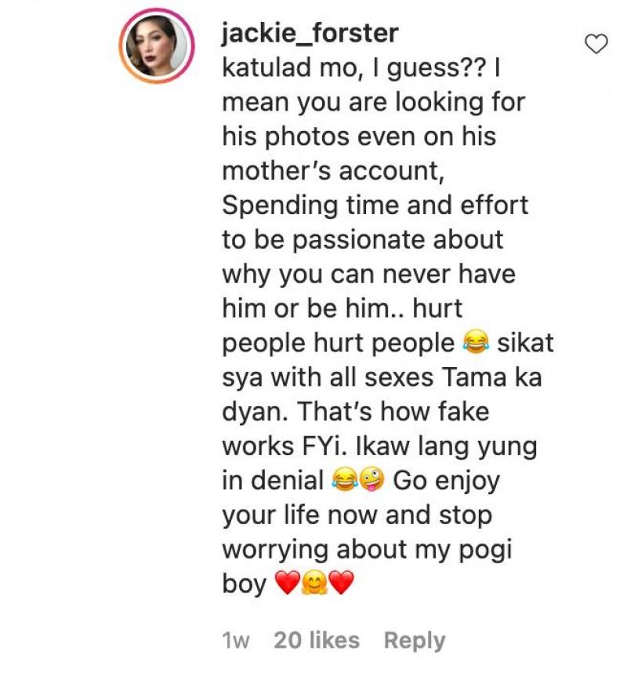
Task: Like the comment with the heart icon
Action: (596, 45)
